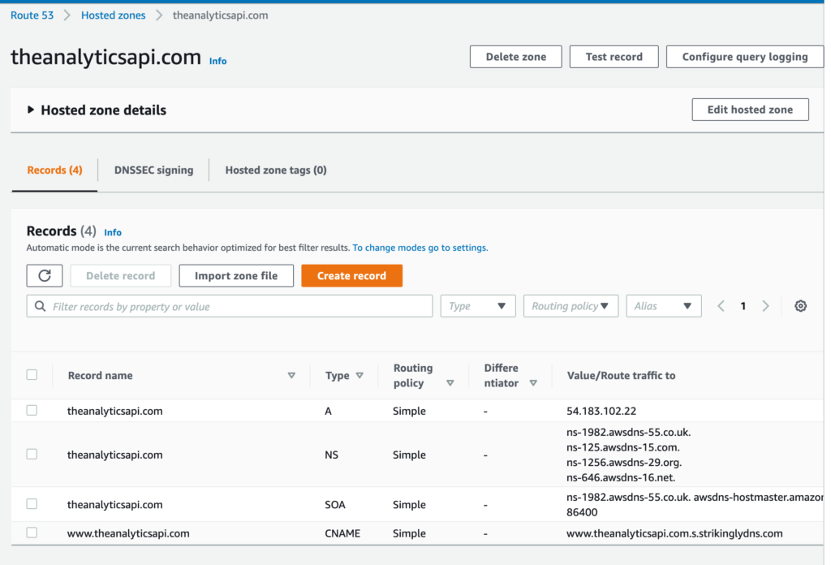Viewport: 831px width, 565px height.
Task: Switch to the DNSSEC signing tab
Action: tap(153, 170)
